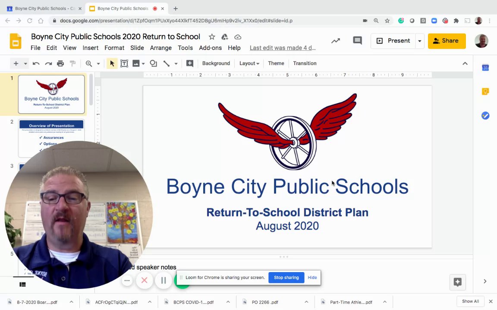497x310 pixels.
Task: Expand the Present options dropdown arrow
Action: point(420,41)
